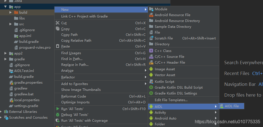This screenshot has width=263, height=127.
Task: Expand the build folder in project tree
Action: (11, 13)
